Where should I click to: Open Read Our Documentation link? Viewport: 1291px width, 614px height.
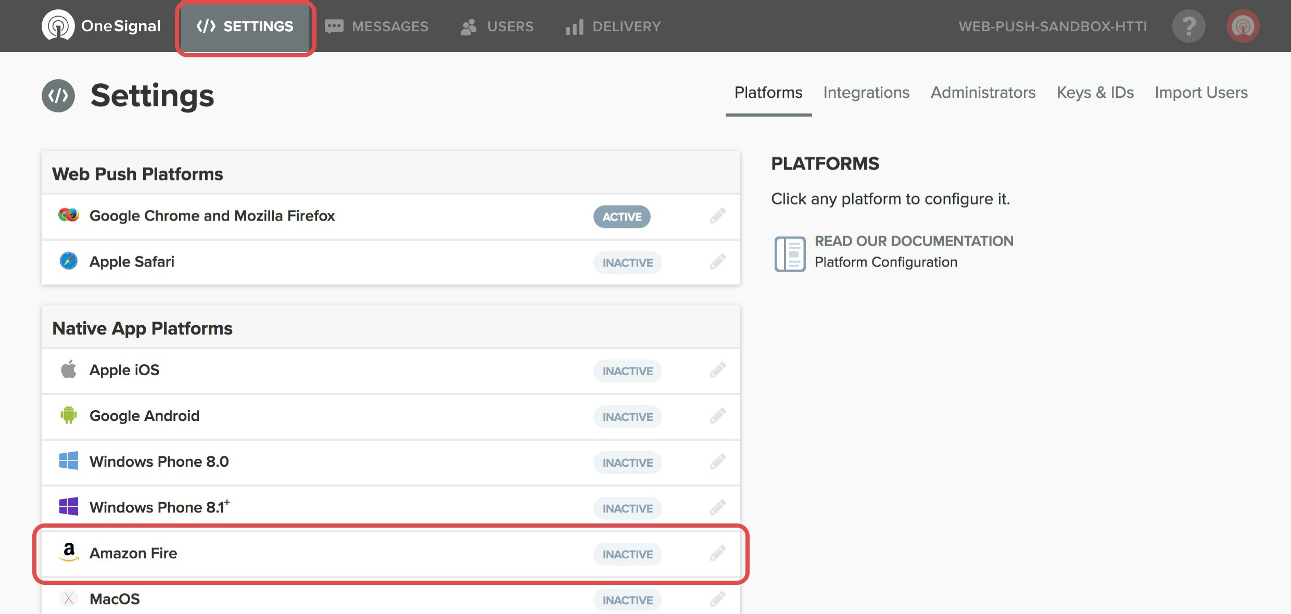pos(914,241)
